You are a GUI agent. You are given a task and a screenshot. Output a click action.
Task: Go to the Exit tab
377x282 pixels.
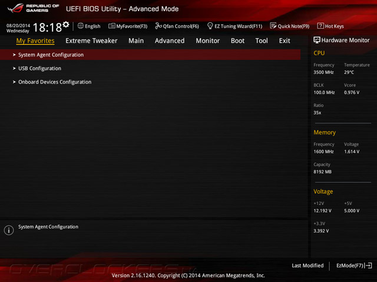click(285, 41)
